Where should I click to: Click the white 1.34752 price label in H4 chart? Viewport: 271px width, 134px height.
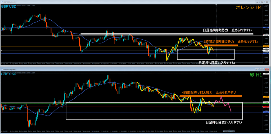point(266,35)
